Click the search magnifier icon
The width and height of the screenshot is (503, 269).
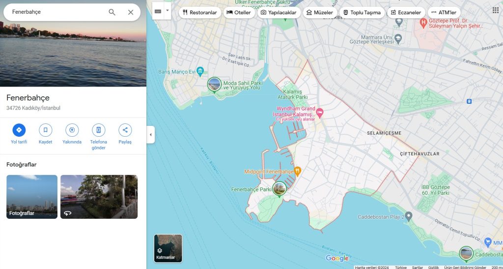point(112,12)
